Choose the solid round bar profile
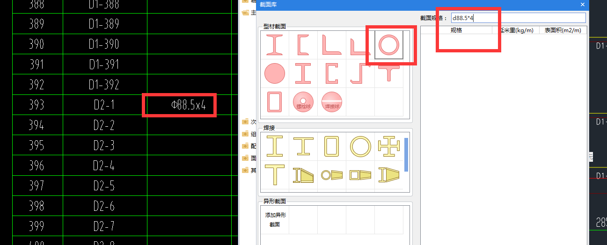 [275, 74]
